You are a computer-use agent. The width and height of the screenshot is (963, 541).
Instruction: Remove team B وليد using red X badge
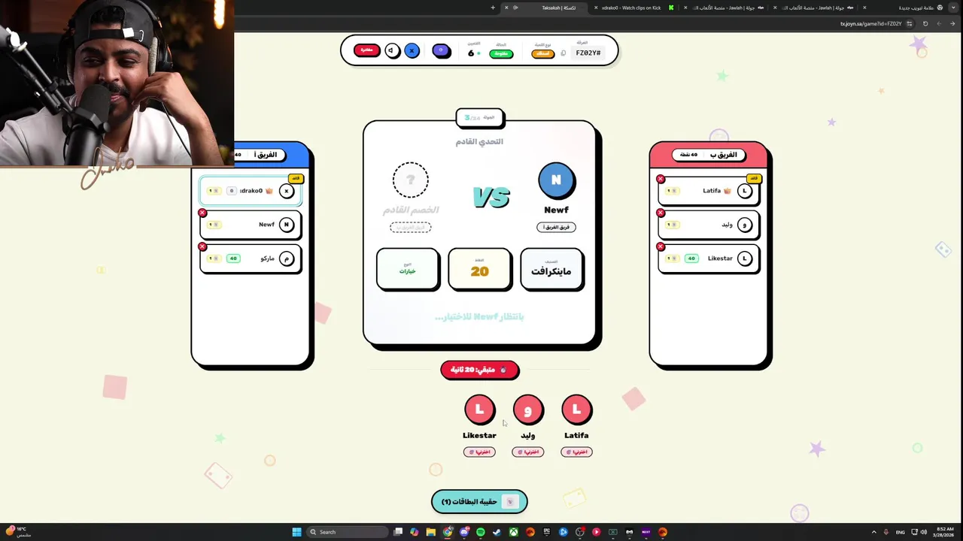[661, 213]
